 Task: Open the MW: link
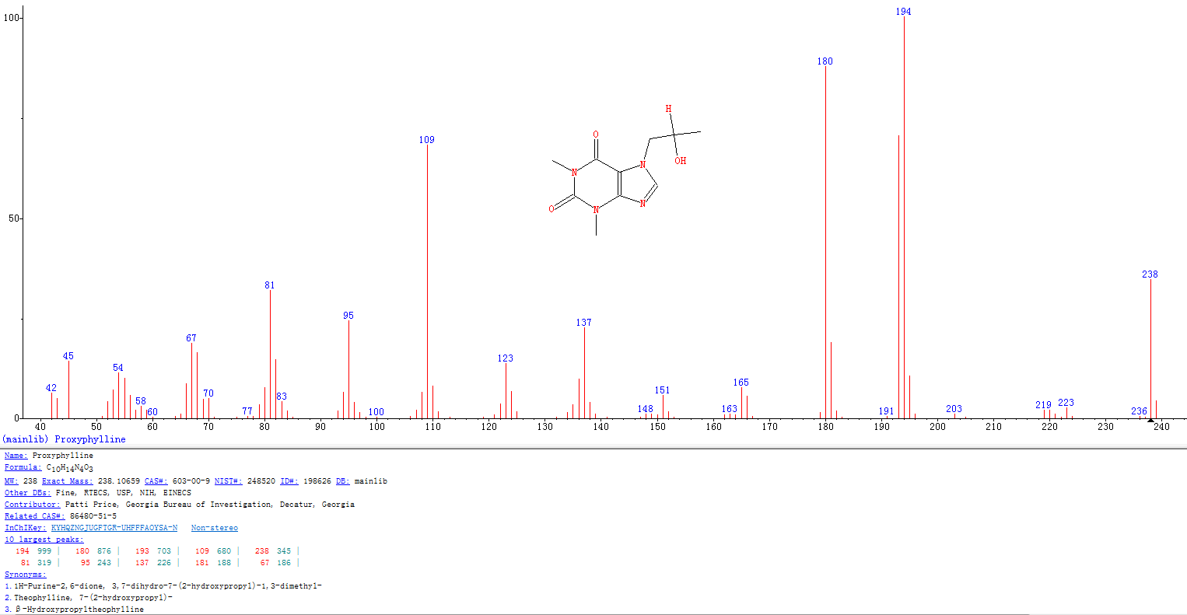(12, 481)
